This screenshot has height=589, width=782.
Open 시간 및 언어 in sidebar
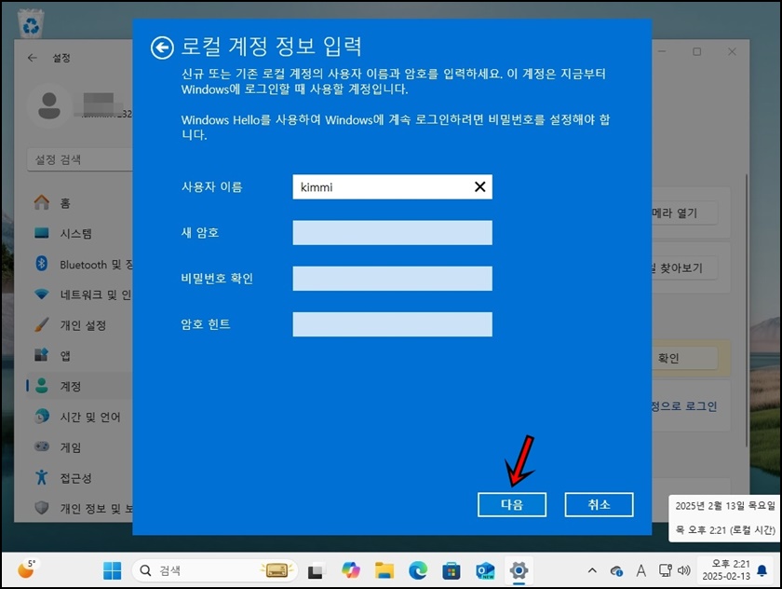click(x=80, y=417)
